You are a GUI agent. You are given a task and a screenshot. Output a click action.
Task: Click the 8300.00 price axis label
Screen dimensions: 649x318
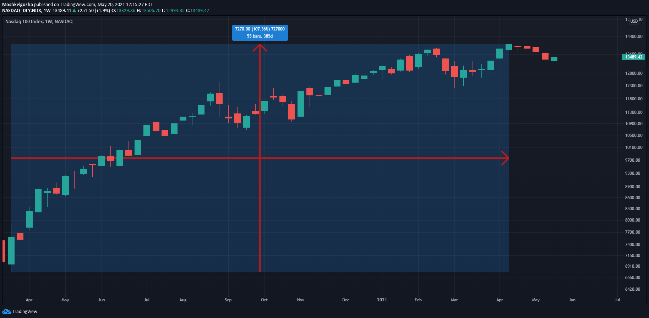click(633, 209)
